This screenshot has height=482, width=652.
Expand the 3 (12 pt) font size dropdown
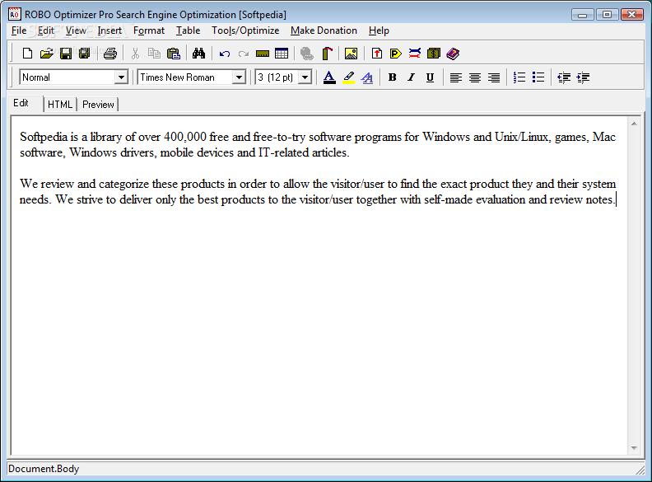(x=305, y=77)
